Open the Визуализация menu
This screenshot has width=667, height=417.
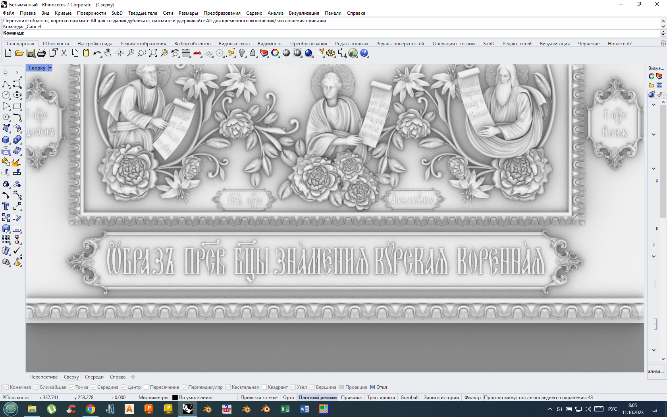(x=304, y=13)
